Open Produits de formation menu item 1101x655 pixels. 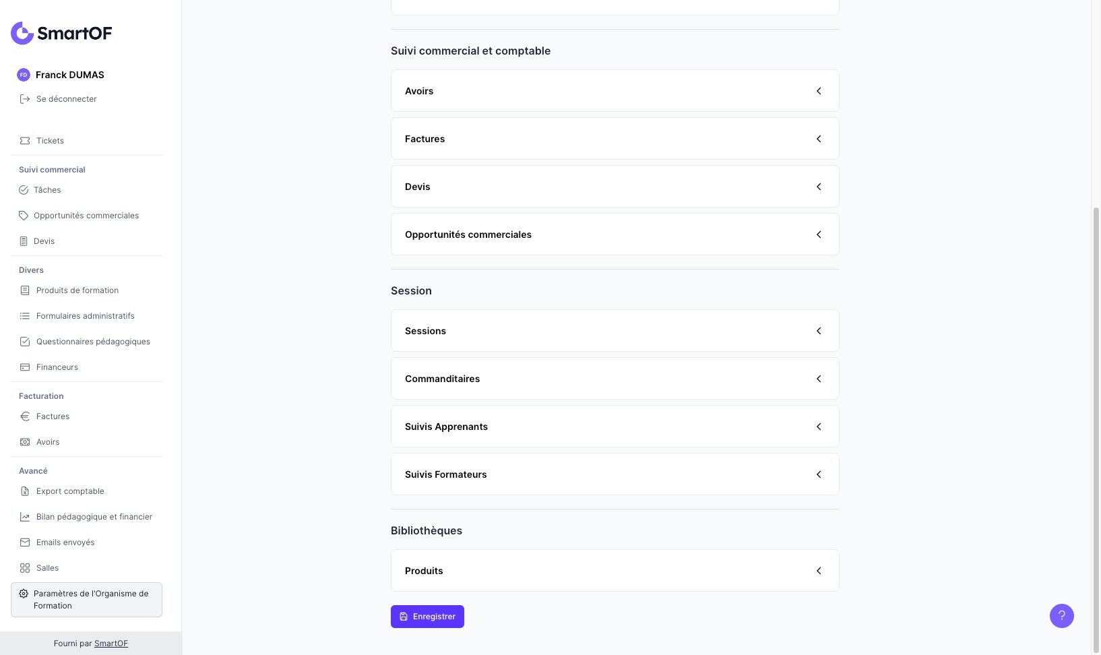77,290
